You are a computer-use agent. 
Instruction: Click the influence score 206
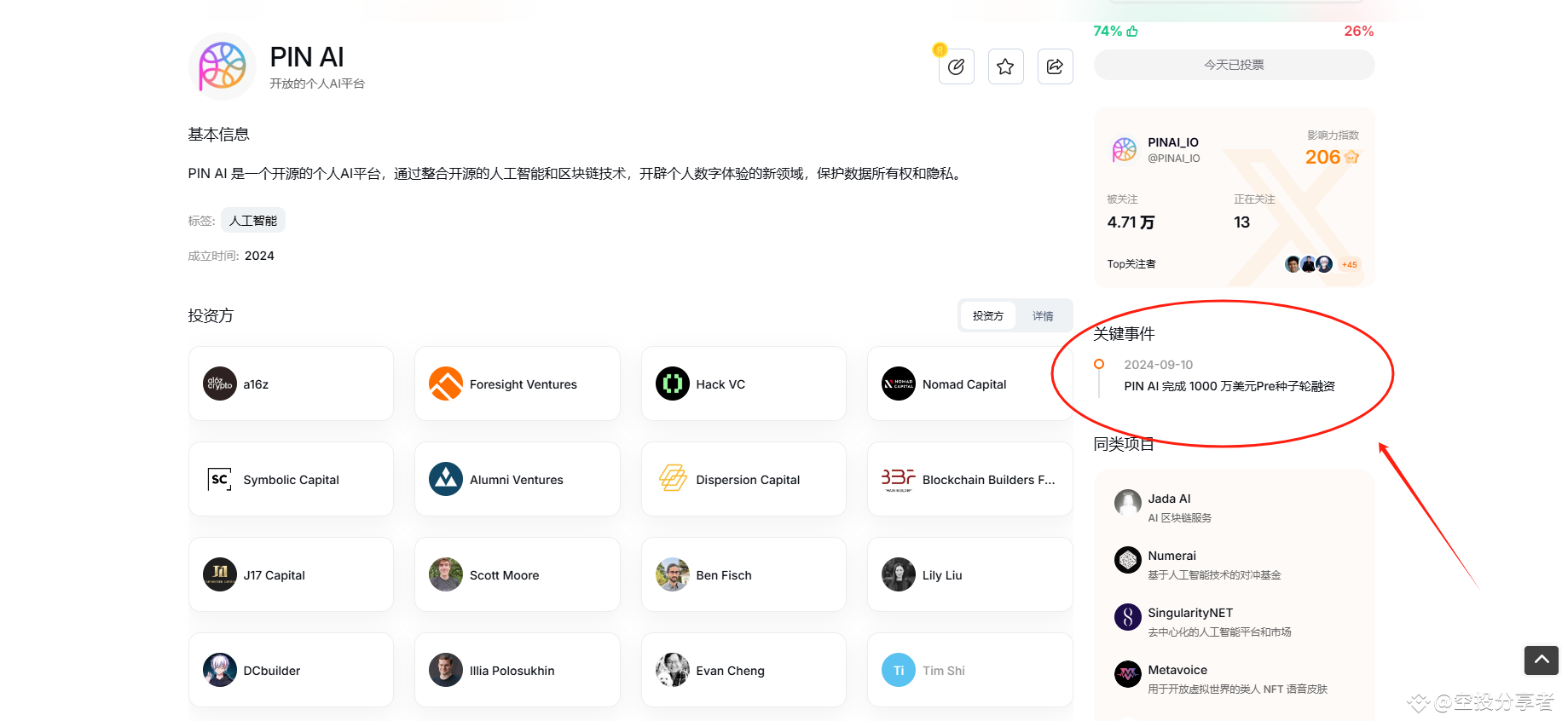click(x=1322, y=157)
